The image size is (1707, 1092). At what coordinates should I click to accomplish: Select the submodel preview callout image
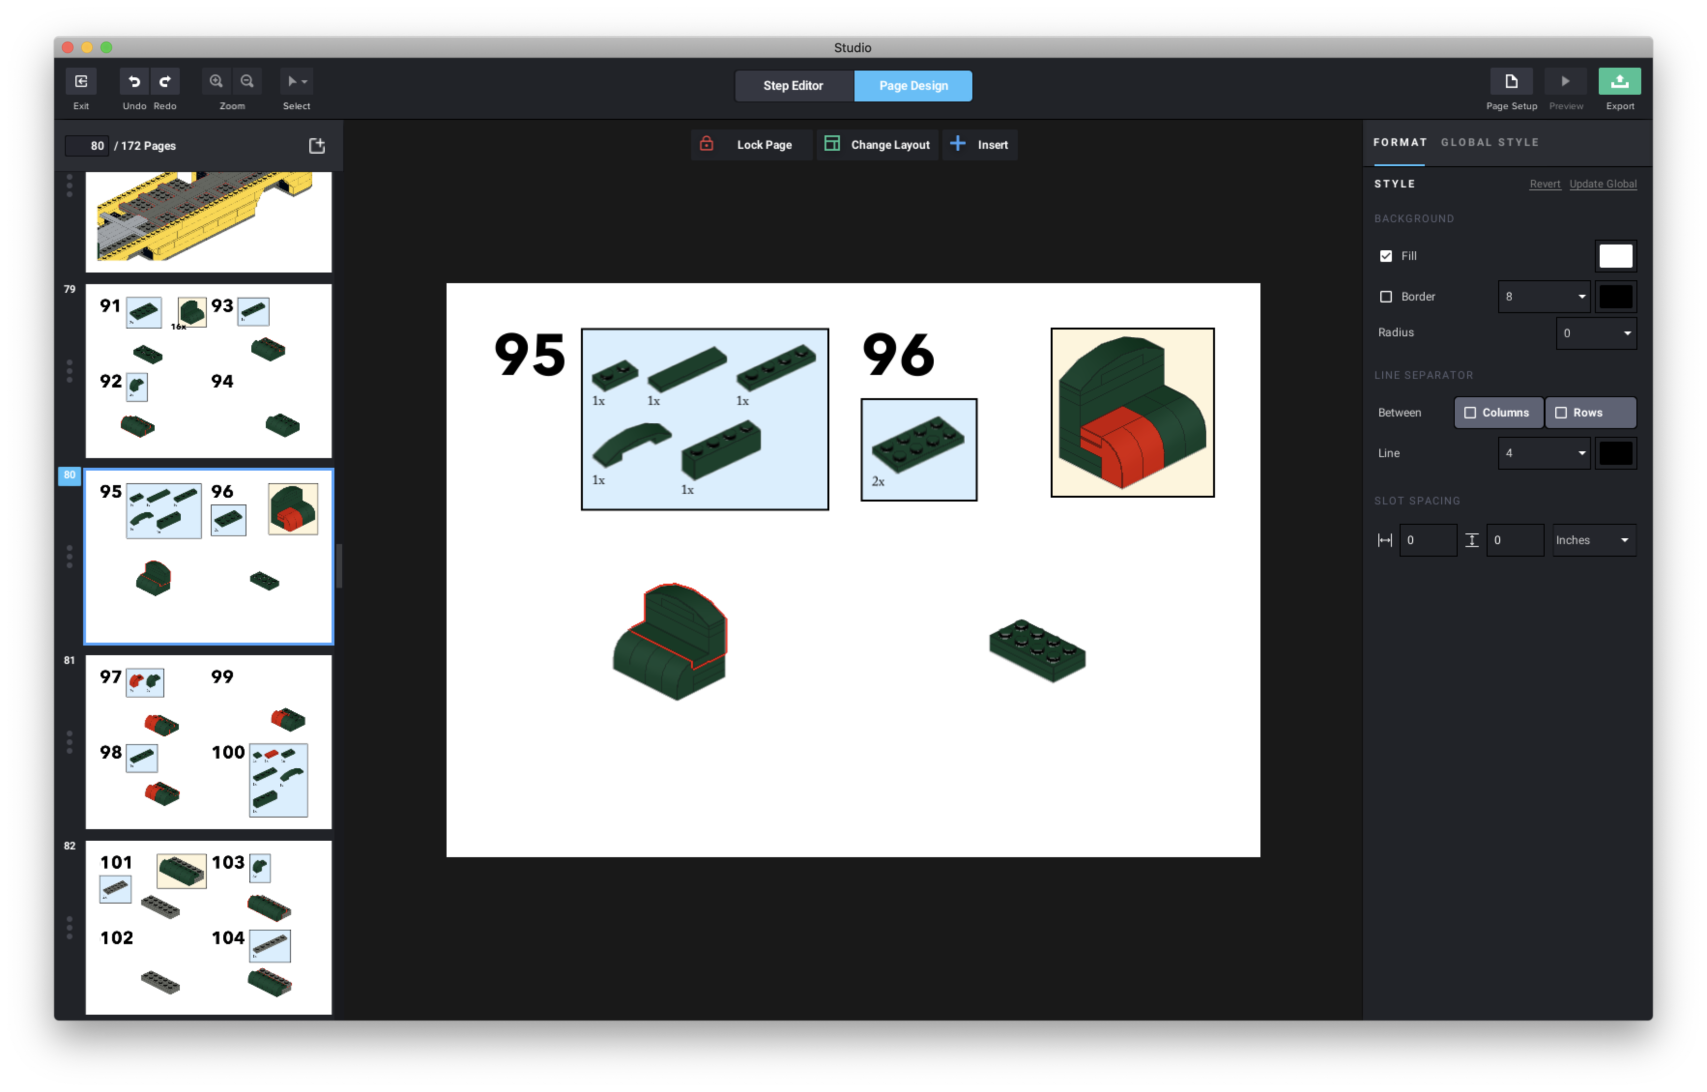click(1132, 413)
